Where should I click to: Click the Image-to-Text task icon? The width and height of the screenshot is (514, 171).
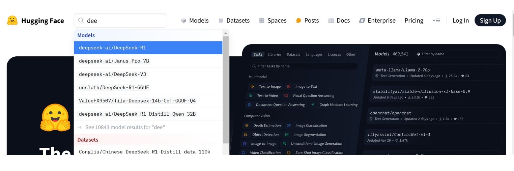pos(289,87)
